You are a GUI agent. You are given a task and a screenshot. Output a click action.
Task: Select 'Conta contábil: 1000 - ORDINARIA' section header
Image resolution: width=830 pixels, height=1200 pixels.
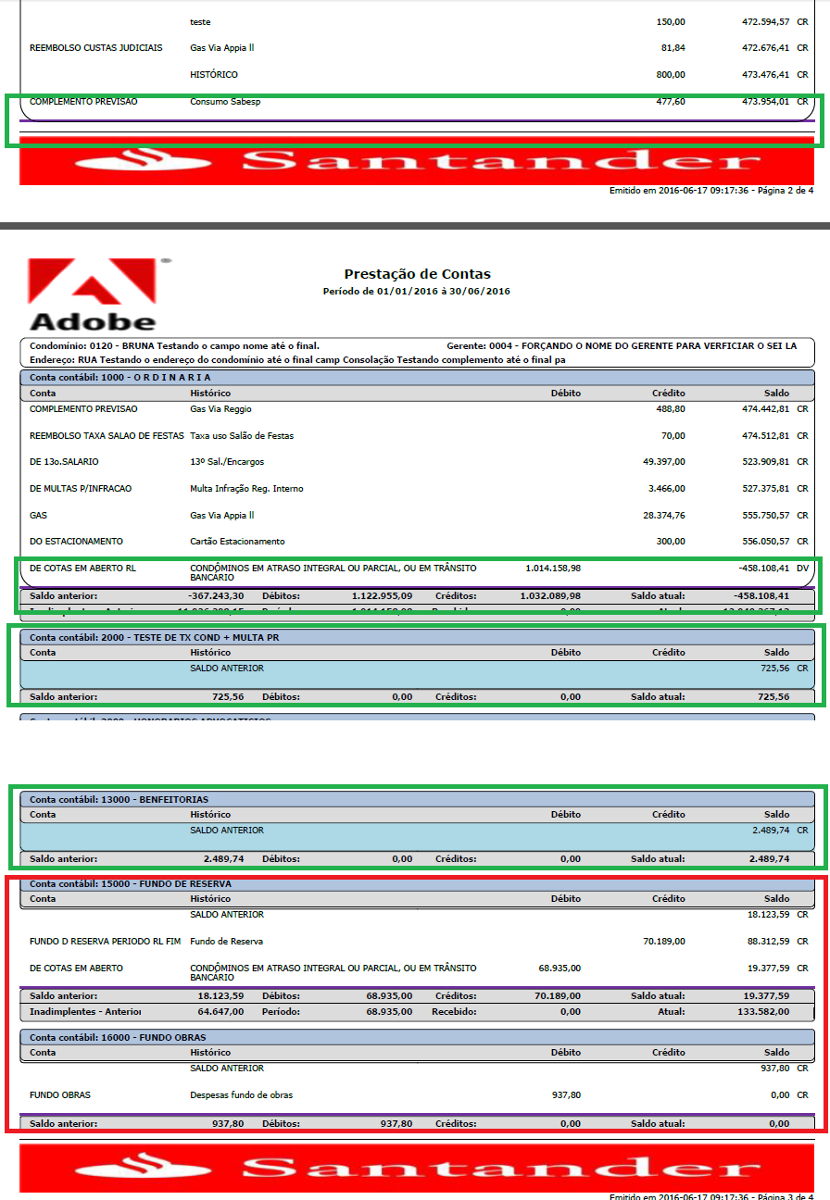click(x=417, y=378)
